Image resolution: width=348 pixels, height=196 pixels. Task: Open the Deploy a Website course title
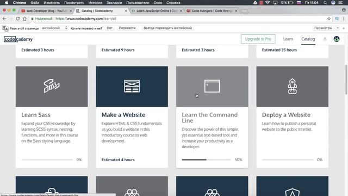click(287, 115)
